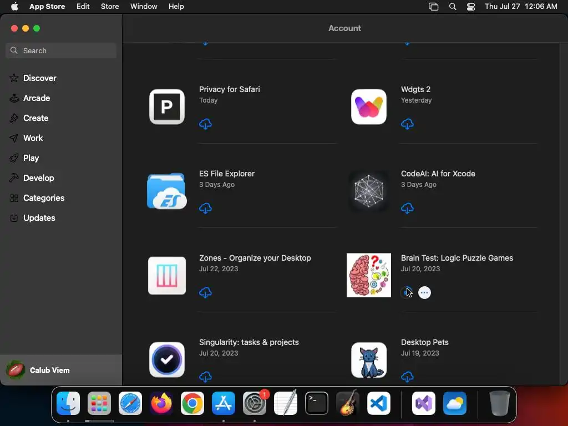Viewport: 568px width, 426px height.
Task: Redownload Wdgts 2 using cloud icon
Action: coord(407,124)
